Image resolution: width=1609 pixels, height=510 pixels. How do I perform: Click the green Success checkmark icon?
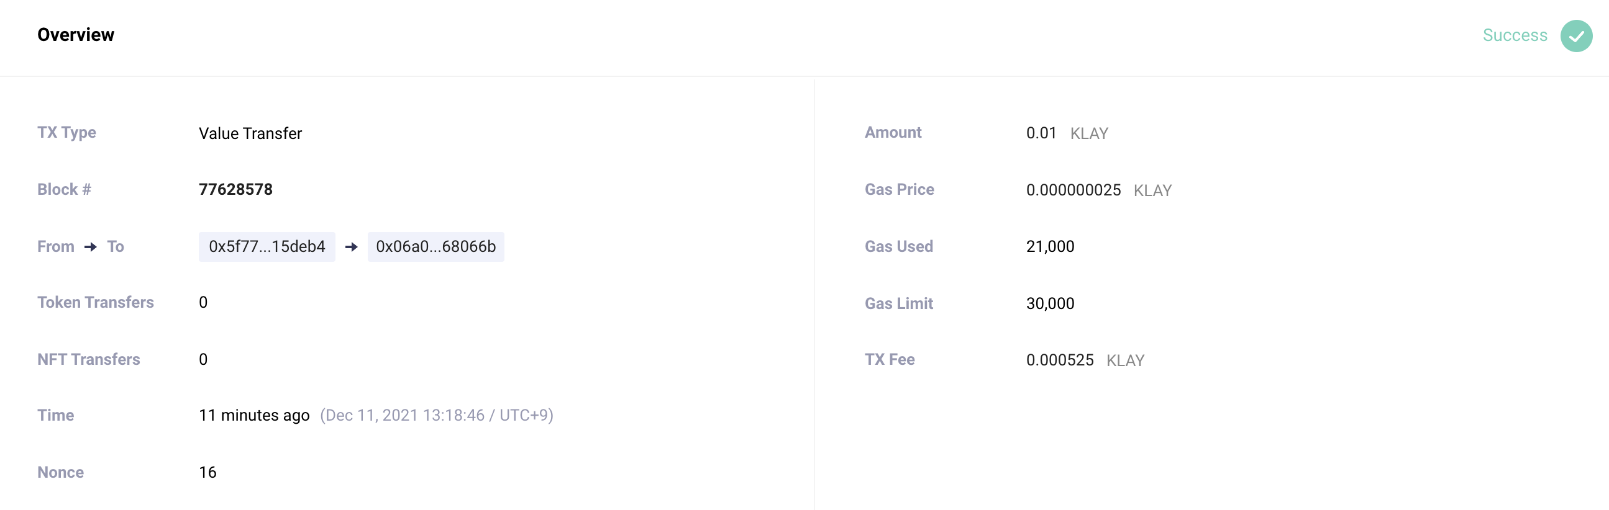point(1576,35)
